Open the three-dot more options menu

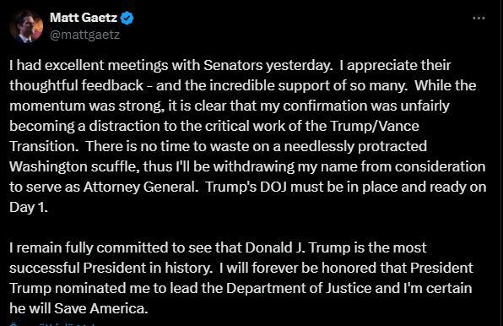tap(479, 19)
